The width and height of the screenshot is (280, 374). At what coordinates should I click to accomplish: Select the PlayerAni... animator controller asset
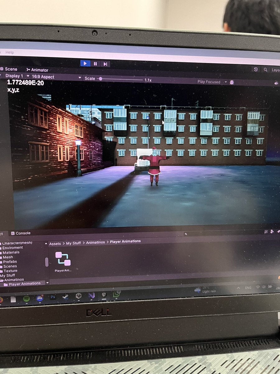coord(63,262)
